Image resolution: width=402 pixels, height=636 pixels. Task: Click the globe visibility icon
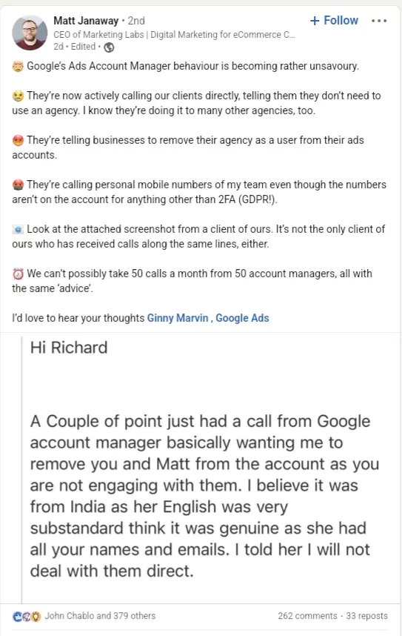click(x=109, y=47)
